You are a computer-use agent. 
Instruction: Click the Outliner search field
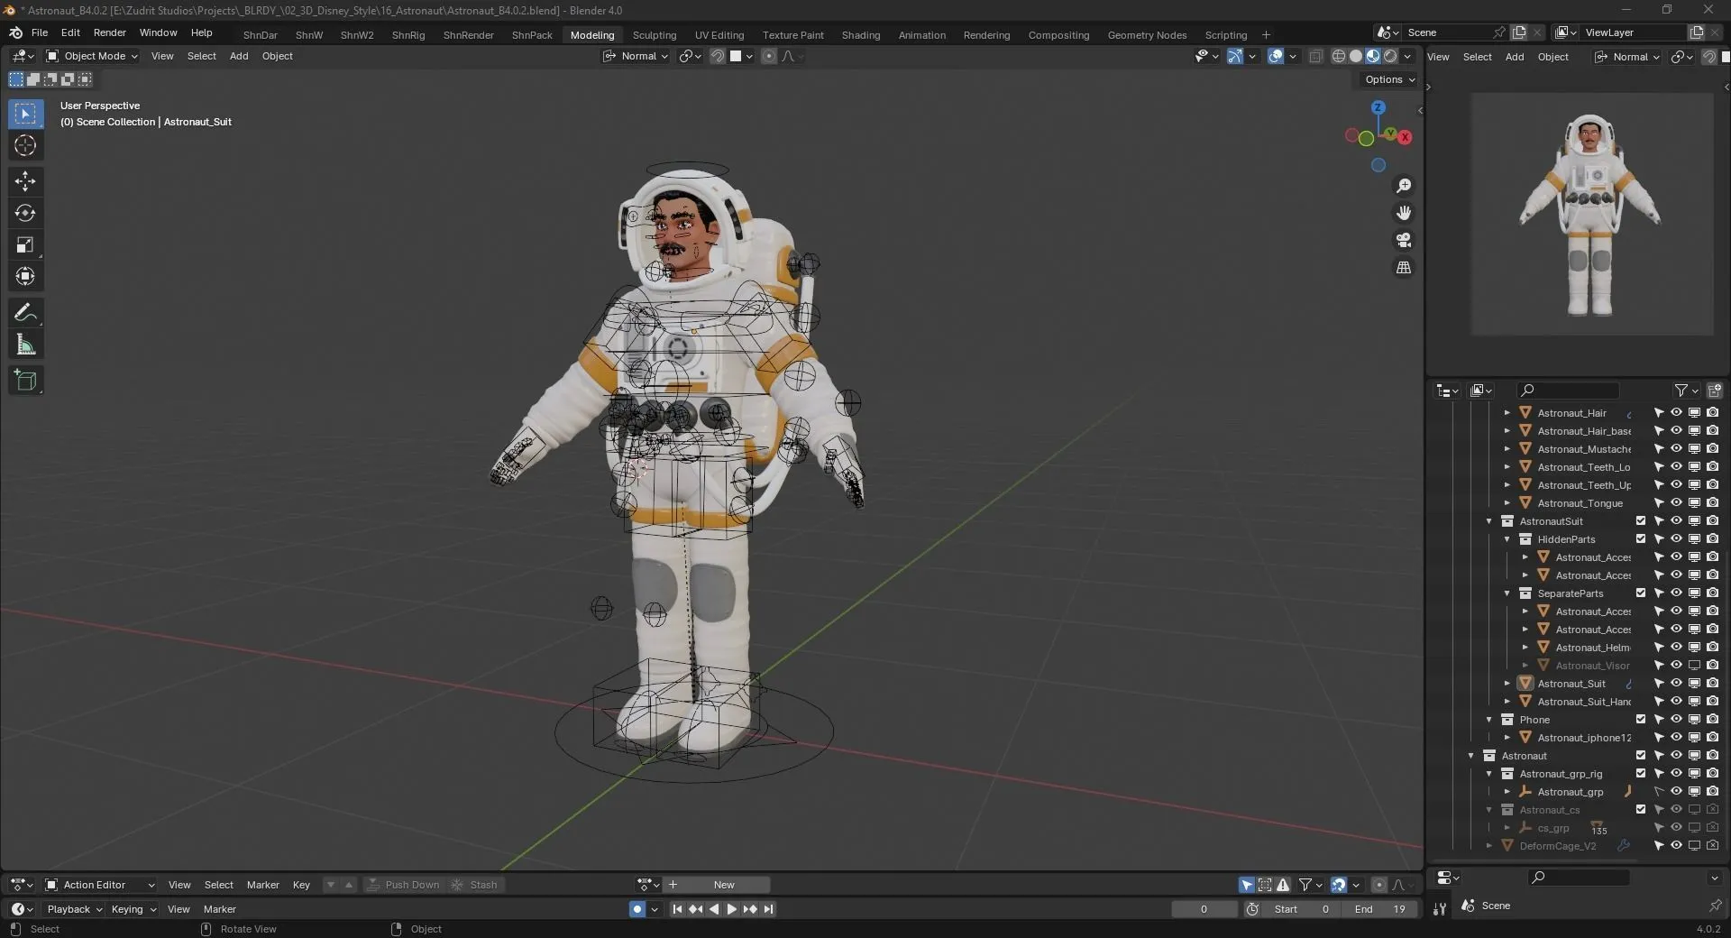1567,390
